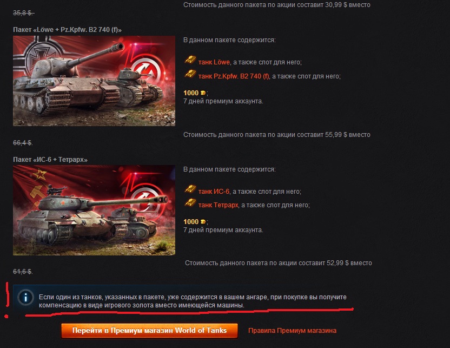Click the compensation notice text in the info box

[x=193, y=301]
